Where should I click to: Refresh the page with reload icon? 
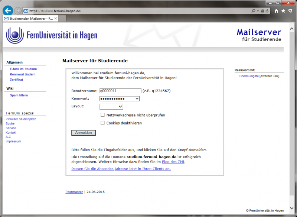(x=267, y=11)
